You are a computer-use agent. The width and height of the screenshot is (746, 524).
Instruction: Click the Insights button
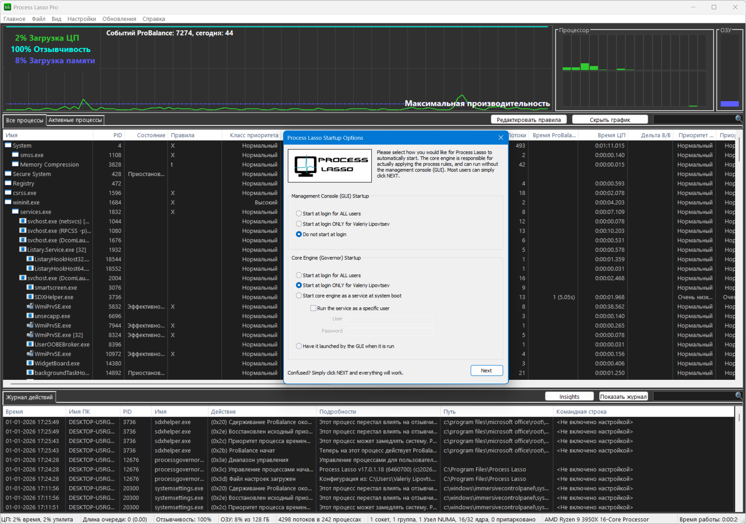pos(569,397)
